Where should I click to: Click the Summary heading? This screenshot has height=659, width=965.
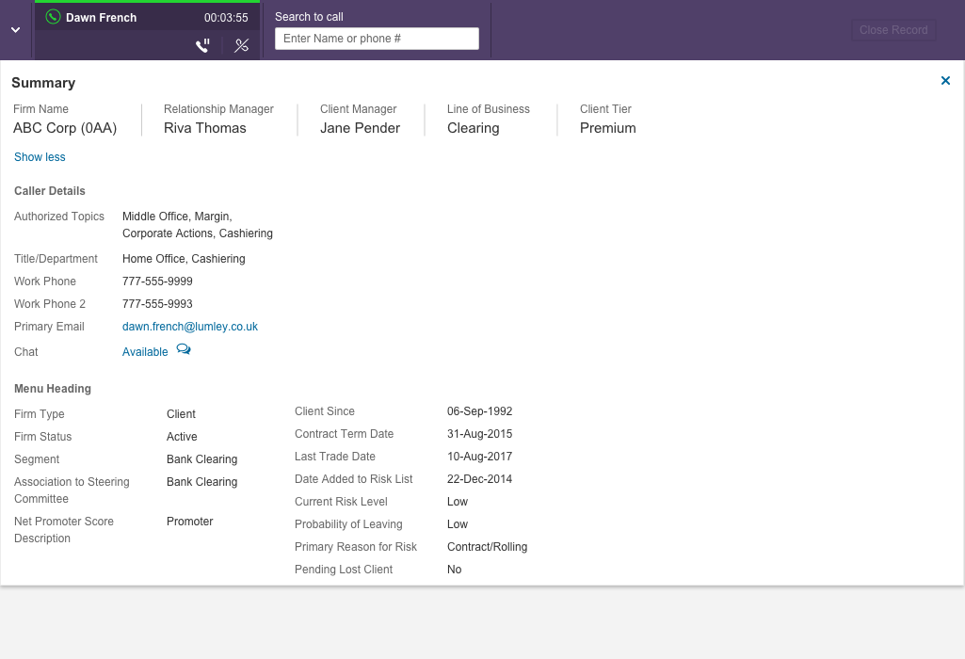coord(43,83)
